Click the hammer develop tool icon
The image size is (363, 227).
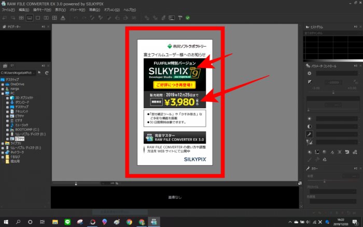coord(180,18)
